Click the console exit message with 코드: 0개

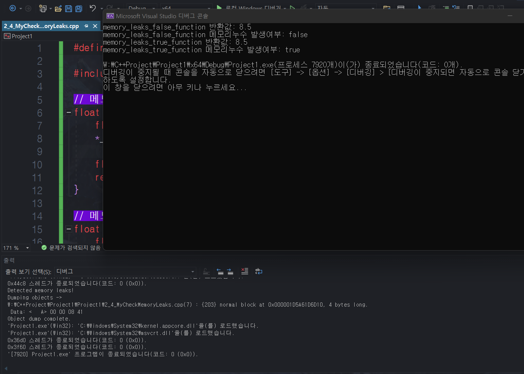[x=283, y=65]
